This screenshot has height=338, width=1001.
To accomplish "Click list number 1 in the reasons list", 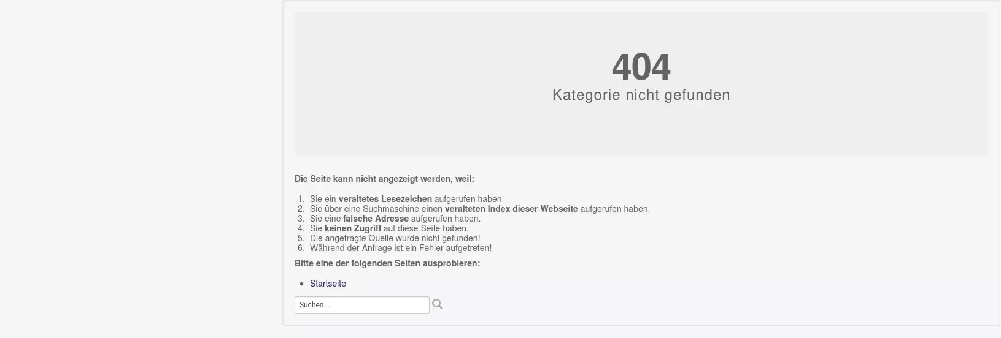I will pyautogui.click(x=301, y=199).
